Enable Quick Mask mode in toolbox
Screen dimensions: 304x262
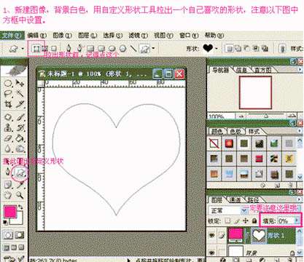coord(20,235)
